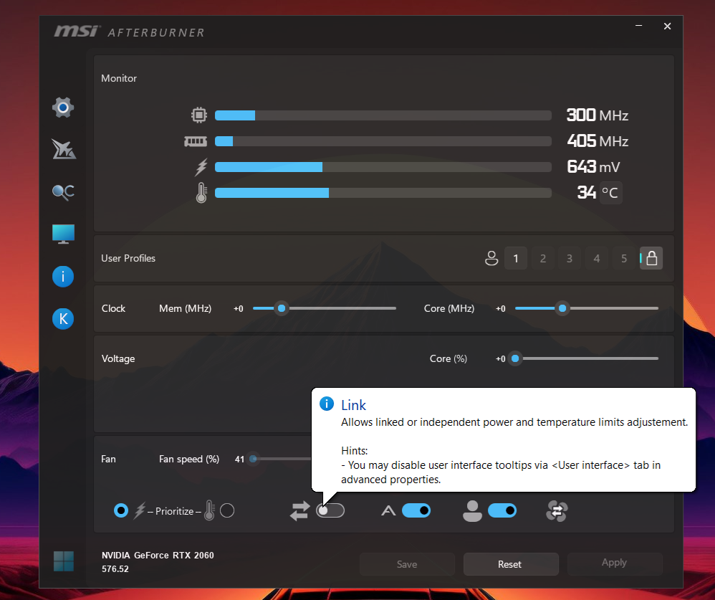The width and height of the screenshot is (715, 600).
Task: Click the core clock monitor bar
Action: (x=383, y=115)
